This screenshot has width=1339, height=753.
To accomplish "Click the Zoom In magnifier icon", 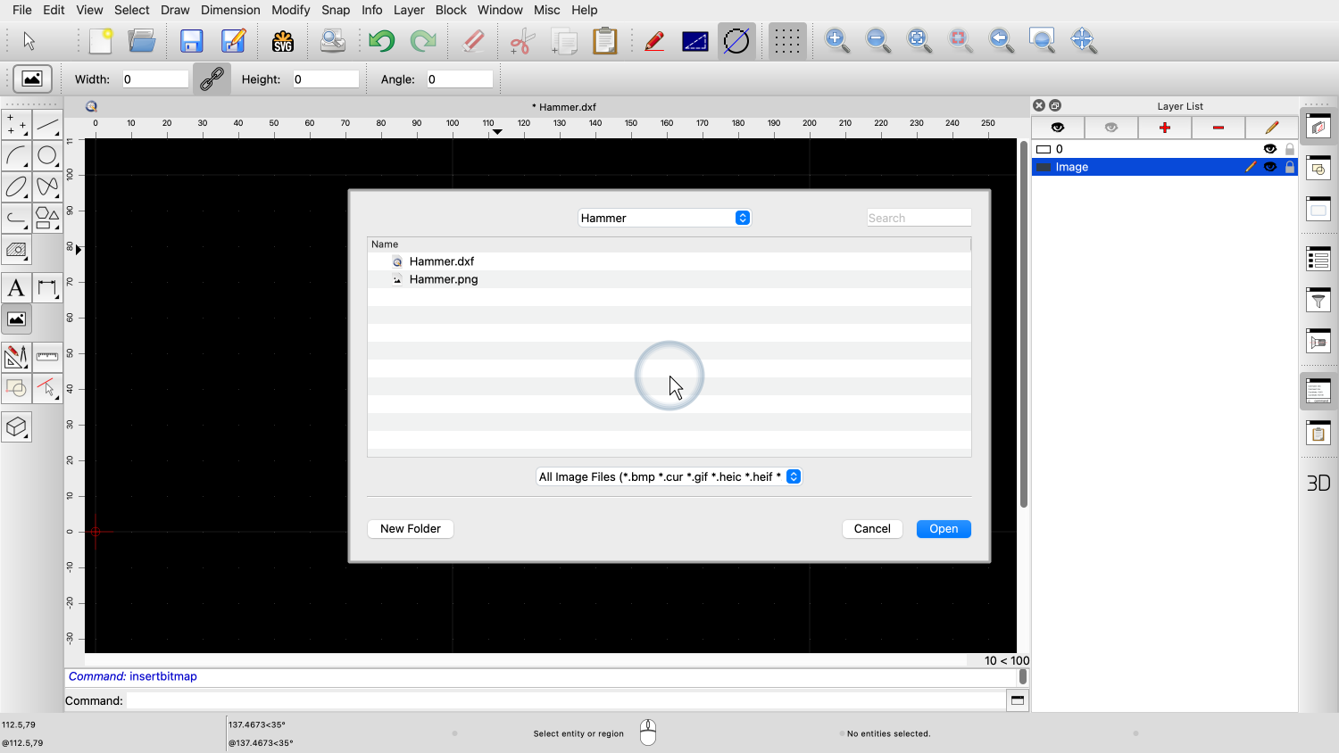I will (836, 40).
